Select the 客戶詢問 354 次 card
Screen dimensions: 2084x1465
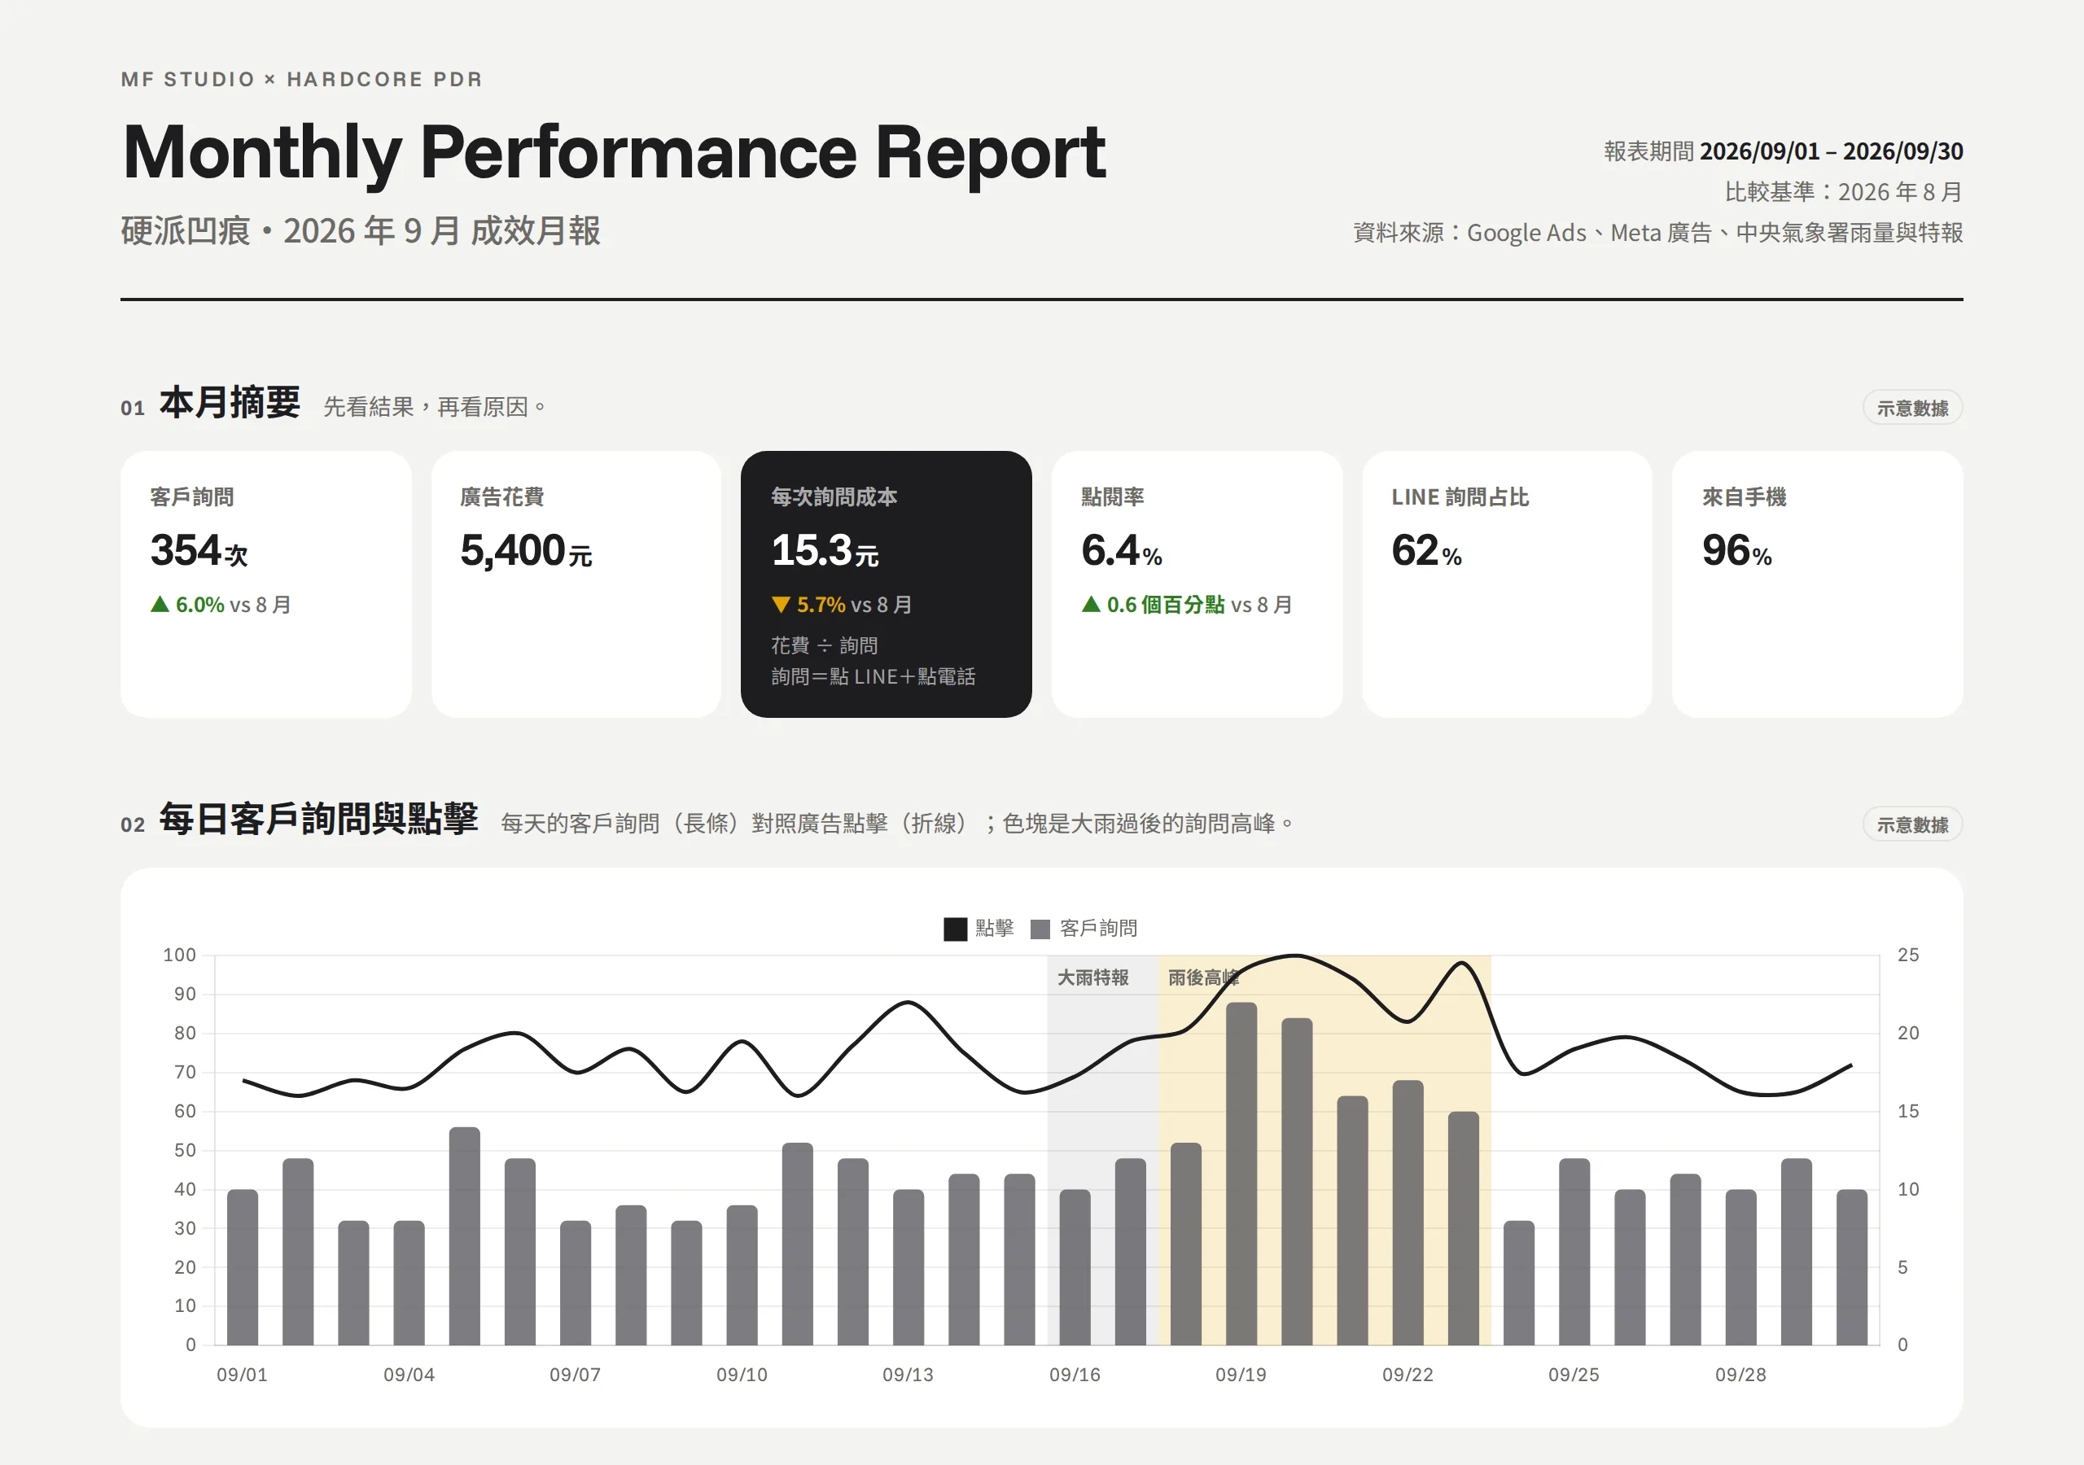pos(266,584)
